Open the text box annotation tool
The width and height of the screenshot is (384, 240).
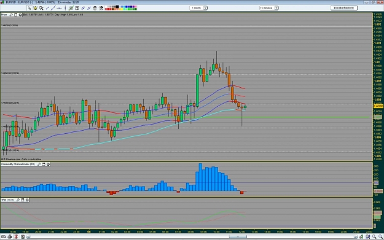(77, 8)
